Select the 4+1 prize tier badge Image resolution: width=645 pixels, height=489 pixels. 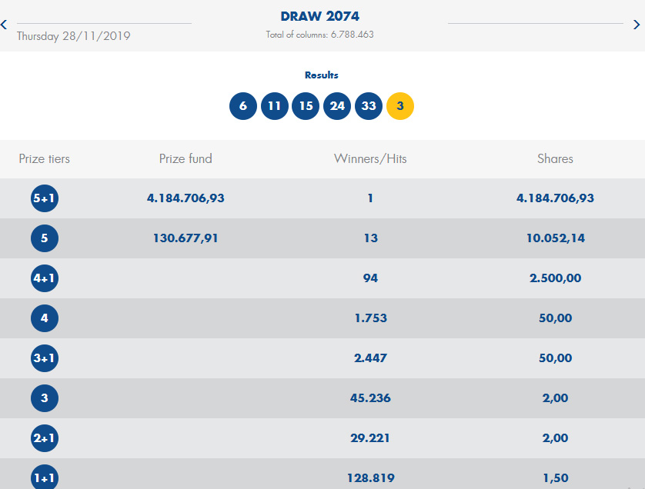(x=45, y=278)
